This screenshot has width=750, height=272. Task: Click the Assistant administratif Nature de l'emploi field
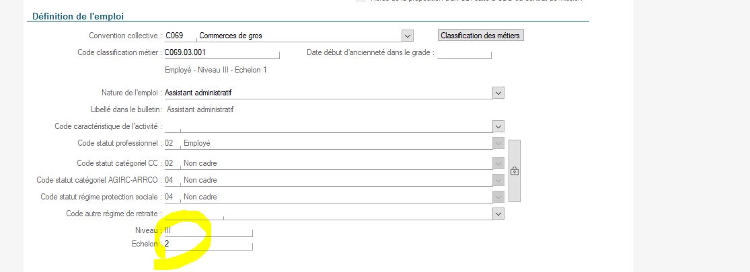pyautogui.click(x=326, y=93)
